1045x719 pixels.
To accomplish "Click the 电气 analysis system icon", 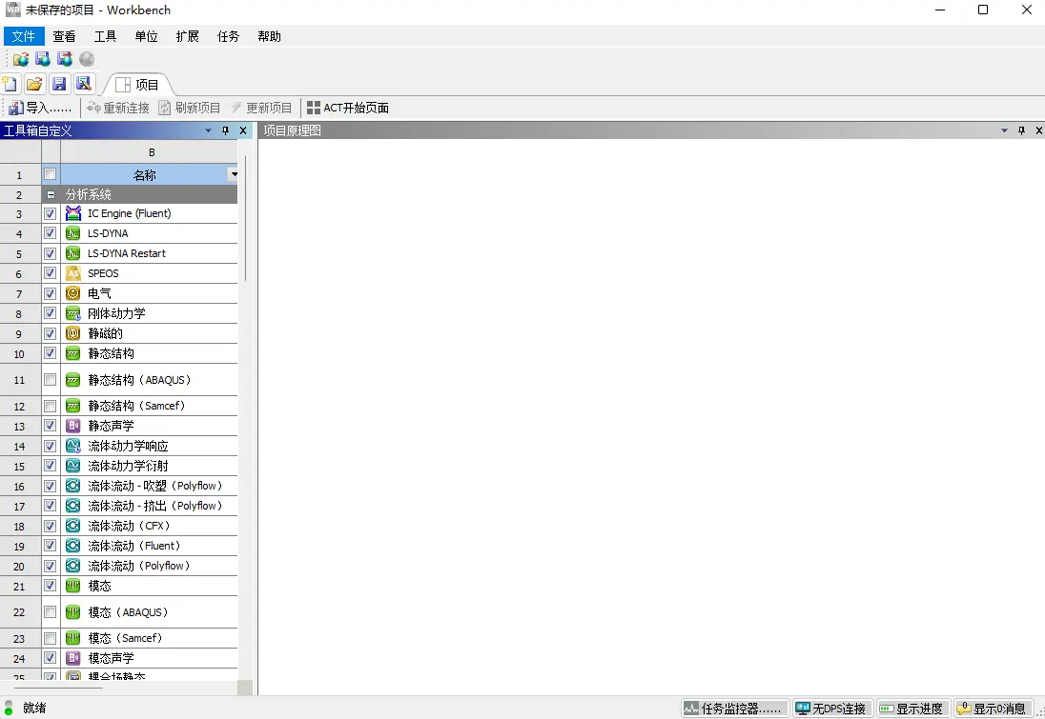I will 73,293.
